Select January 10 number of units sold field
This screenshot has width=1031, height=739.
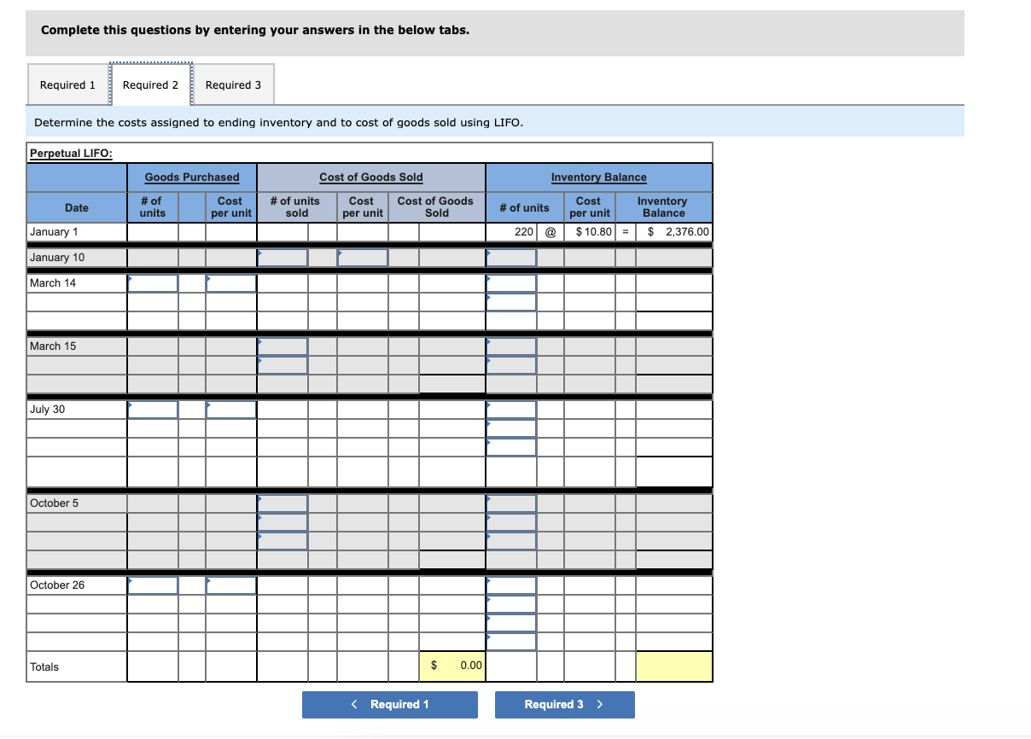[x=283, y=257]
